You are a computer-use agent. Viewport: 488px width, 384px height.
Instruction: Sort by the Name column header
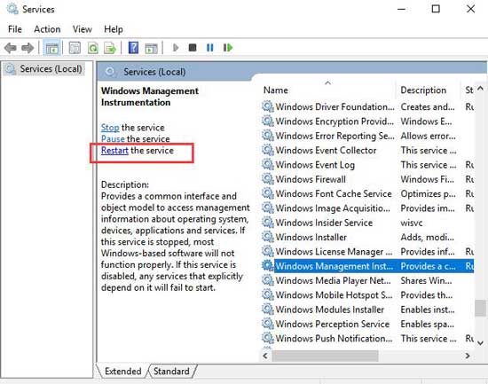[x=327, y=90]
